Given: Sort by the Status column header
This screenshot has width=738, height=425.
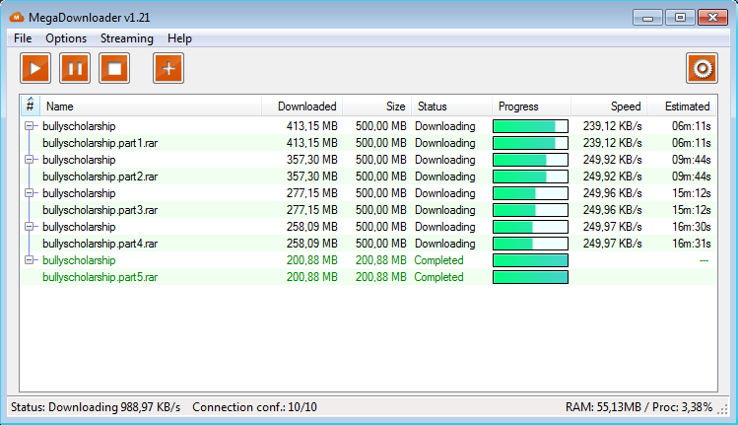Looking at the screenshot, I should pos(452,106).
